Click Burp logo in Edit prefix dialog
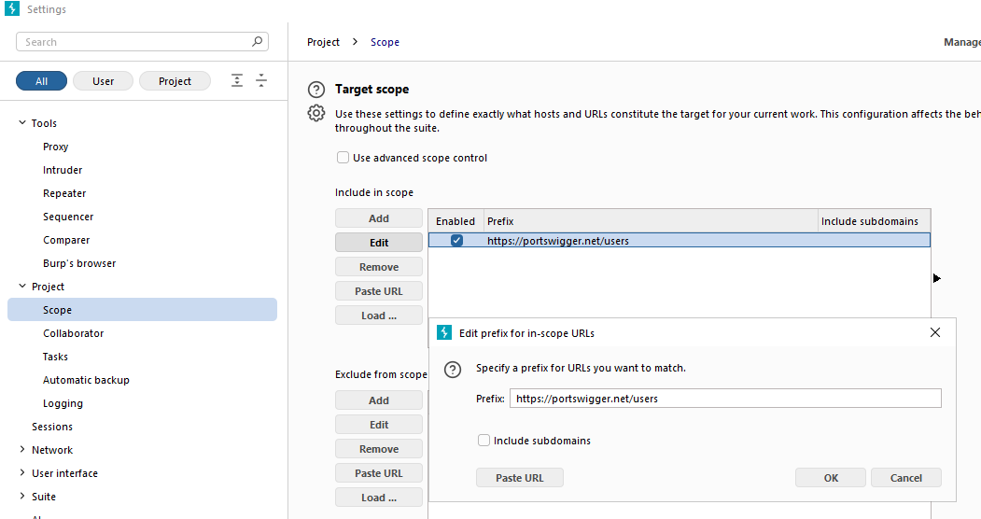 pyautogui.click(x=444, y=332)
